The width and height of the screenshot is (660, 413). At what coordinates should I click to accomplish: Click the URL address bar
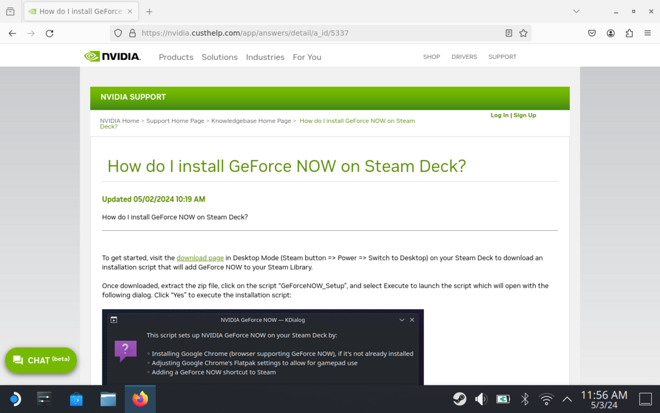coord(320,33)
